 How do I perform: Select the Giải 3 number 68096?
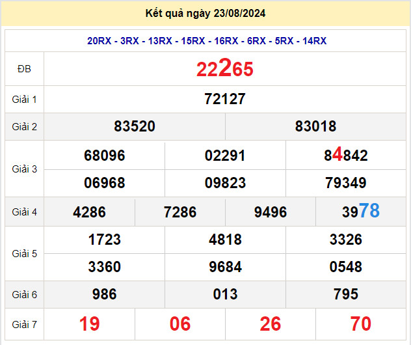pos(104,156)
